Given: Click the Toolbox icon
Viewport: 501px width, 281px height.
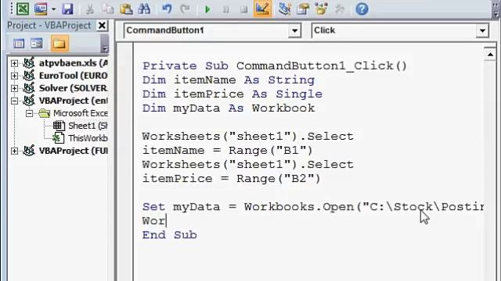Looking at the screenshot, I should tap(339, 9).
